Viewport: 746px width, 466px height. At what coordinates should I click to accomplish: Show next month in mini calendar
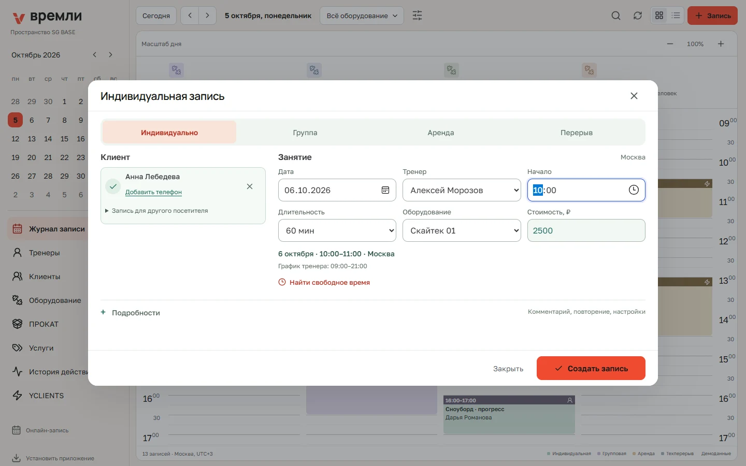110,55
